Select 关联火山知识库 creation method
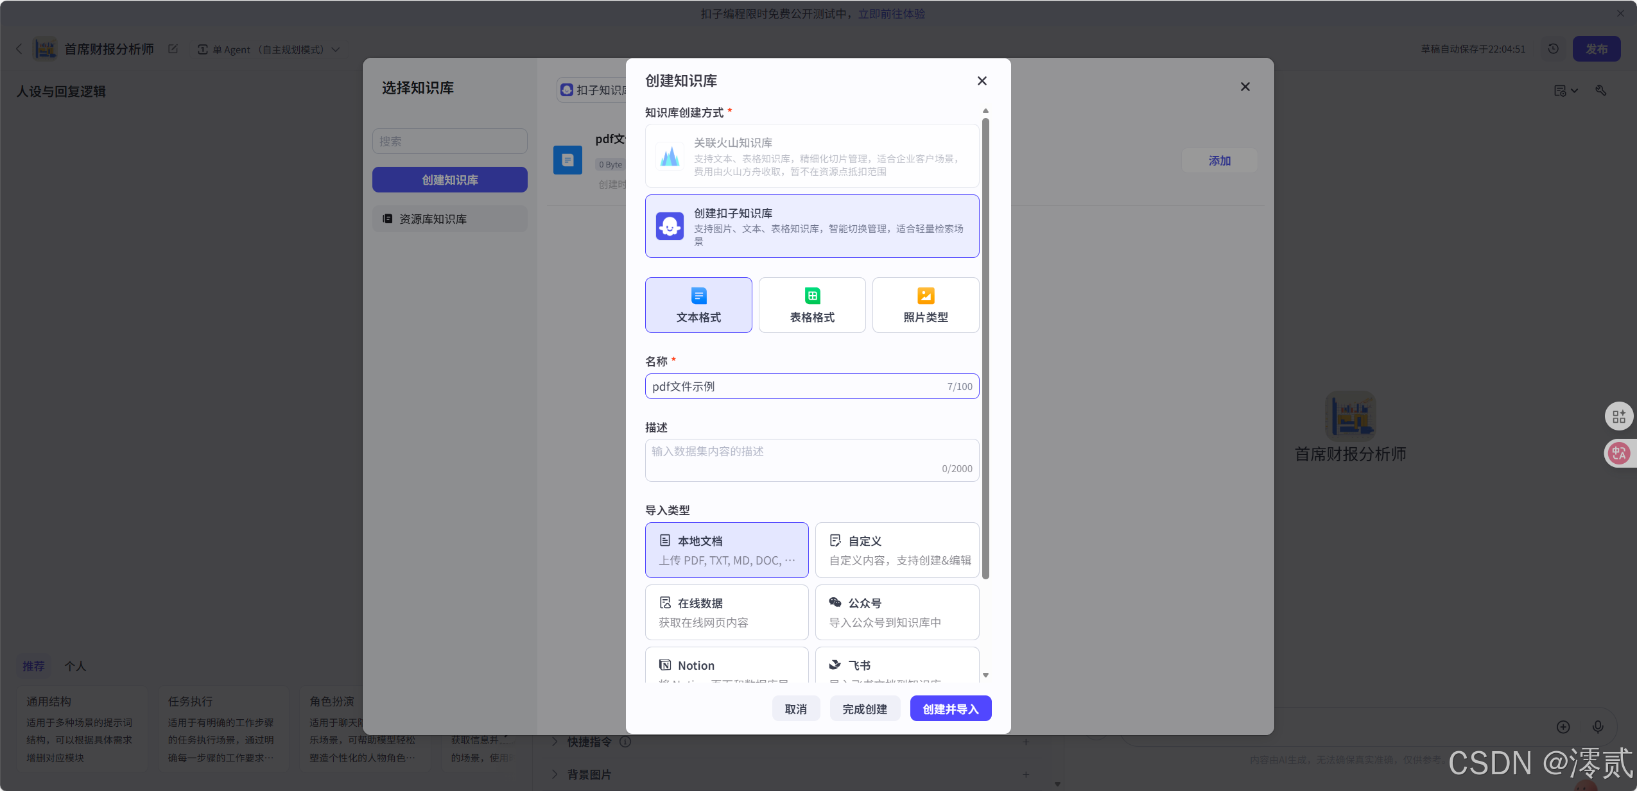The width and height of the screenshot is (1637, 791). click(x=811, y=156)
